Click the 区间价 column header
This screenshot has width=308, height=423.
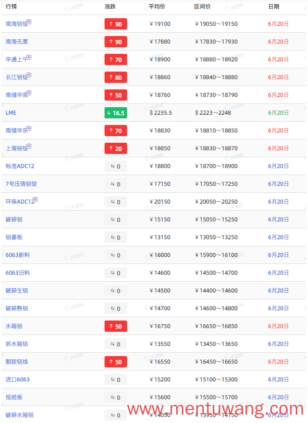(203, 7)
